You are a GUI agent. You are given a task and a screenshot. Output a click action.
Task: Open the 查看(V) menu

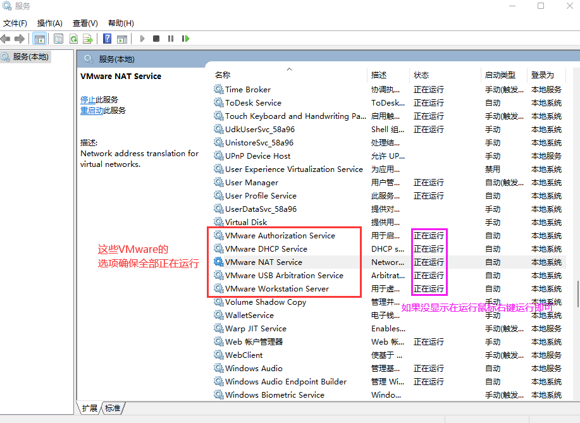(85, 23)
